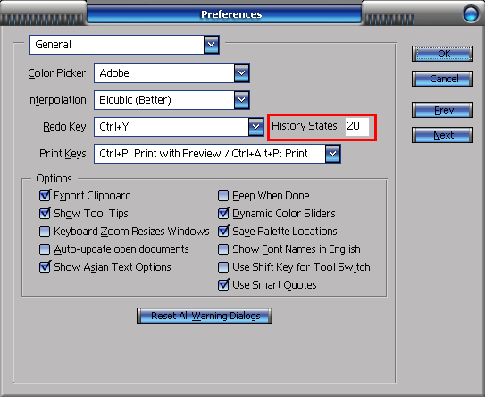The image size is (485, 397).
Task: Open the Interpolation dropdown list
Action: click(x=241, y=100)
